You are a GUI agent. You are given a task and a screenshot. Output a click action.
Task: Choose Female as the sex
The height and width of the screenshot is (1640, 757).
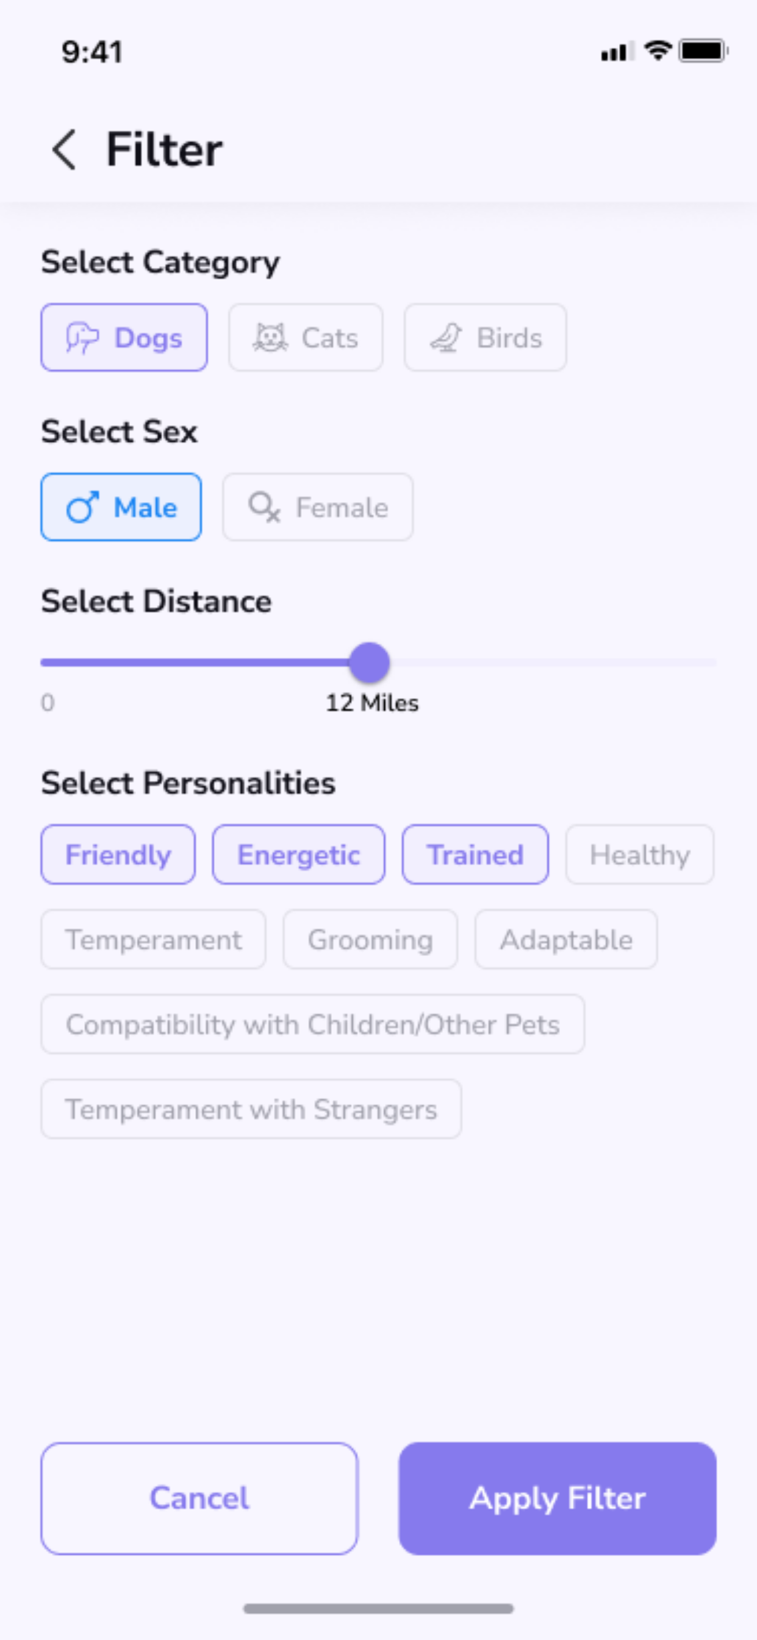click(x=318, y=508)
